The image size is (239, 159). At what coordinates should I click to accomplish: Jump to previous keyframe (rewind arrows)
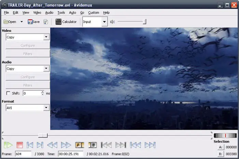click(52, 145)
